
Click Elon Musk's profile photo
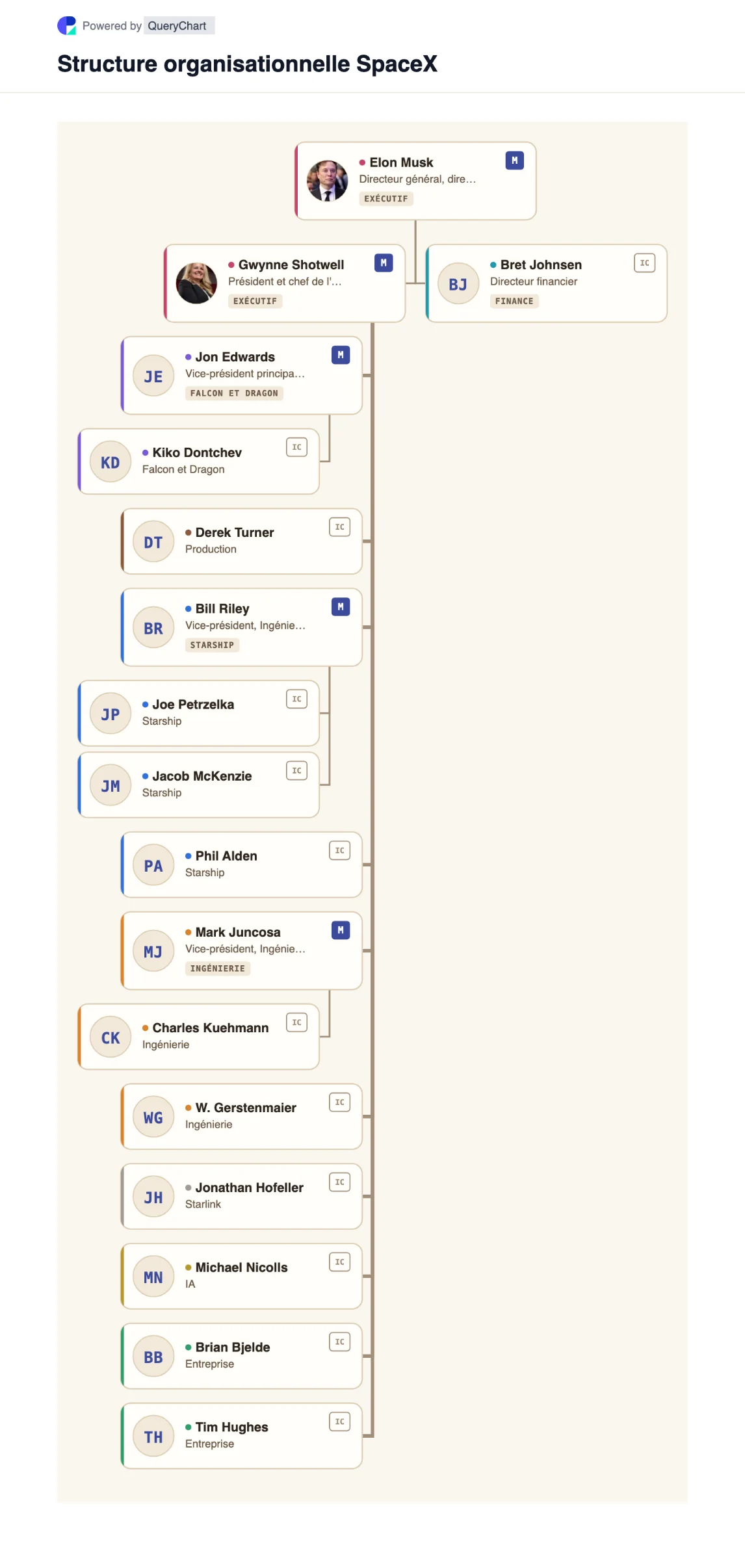pos(327,181)
